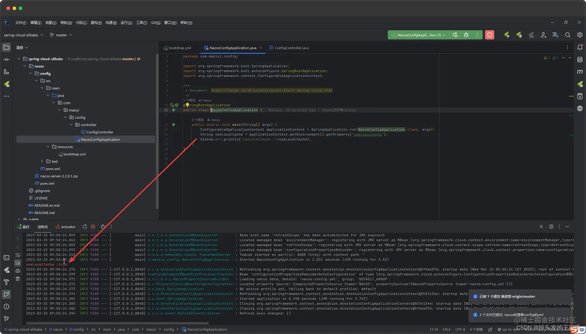Show more tool windows ellipsis
The width and height of the screenshot is (586, 334).
click(6, 96)
